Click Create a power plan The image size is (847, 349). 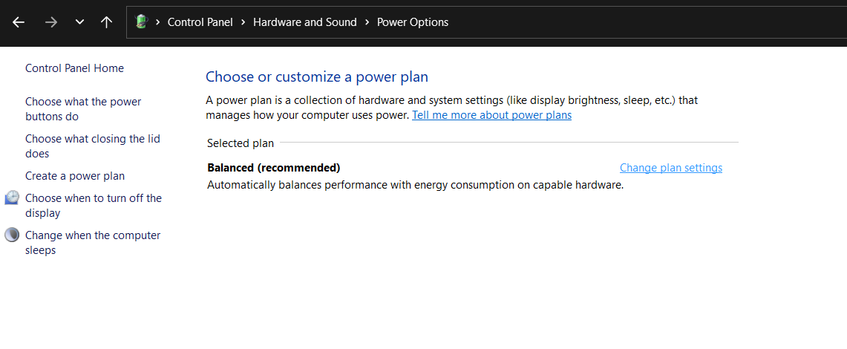coord(75,176)
